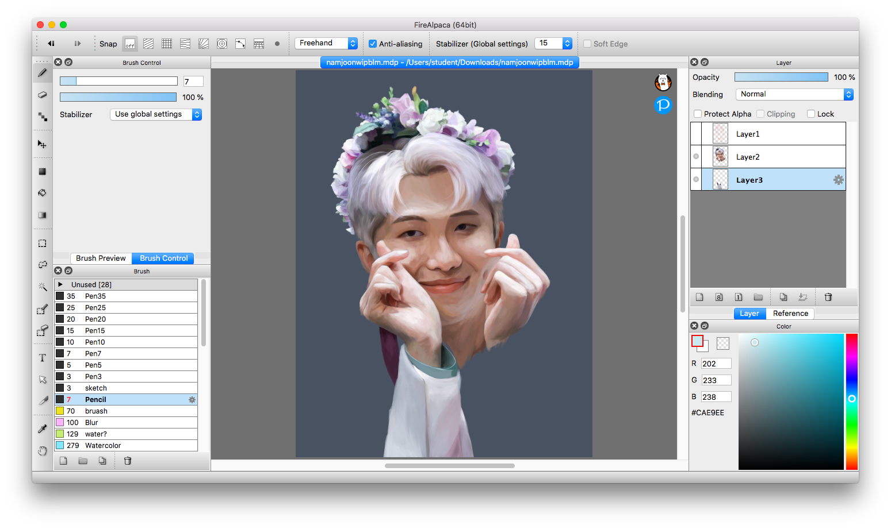Duplicate the selected layer
The width and height of the screenshot is (891, 529).
(783, 297)
